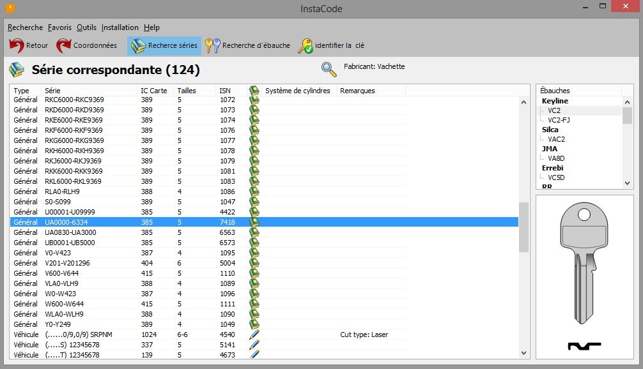
Task: Open book icon for W600-W644 row
Action: 254,304
